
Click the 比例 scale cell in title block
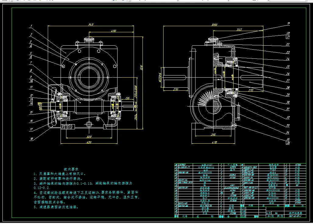click(x=269, y=213)
